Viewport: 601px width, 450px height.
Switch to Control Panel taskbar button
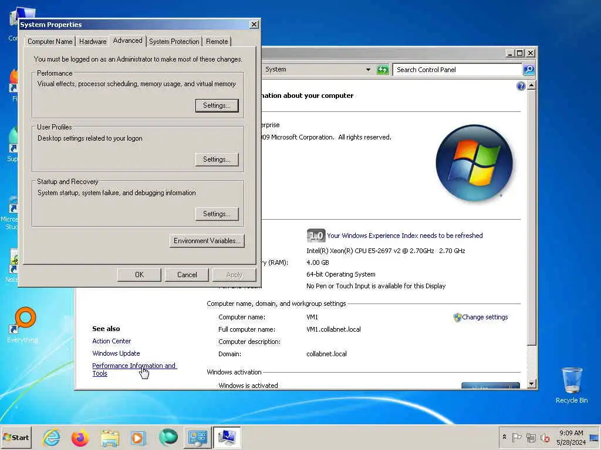click(x=197, y=438)
